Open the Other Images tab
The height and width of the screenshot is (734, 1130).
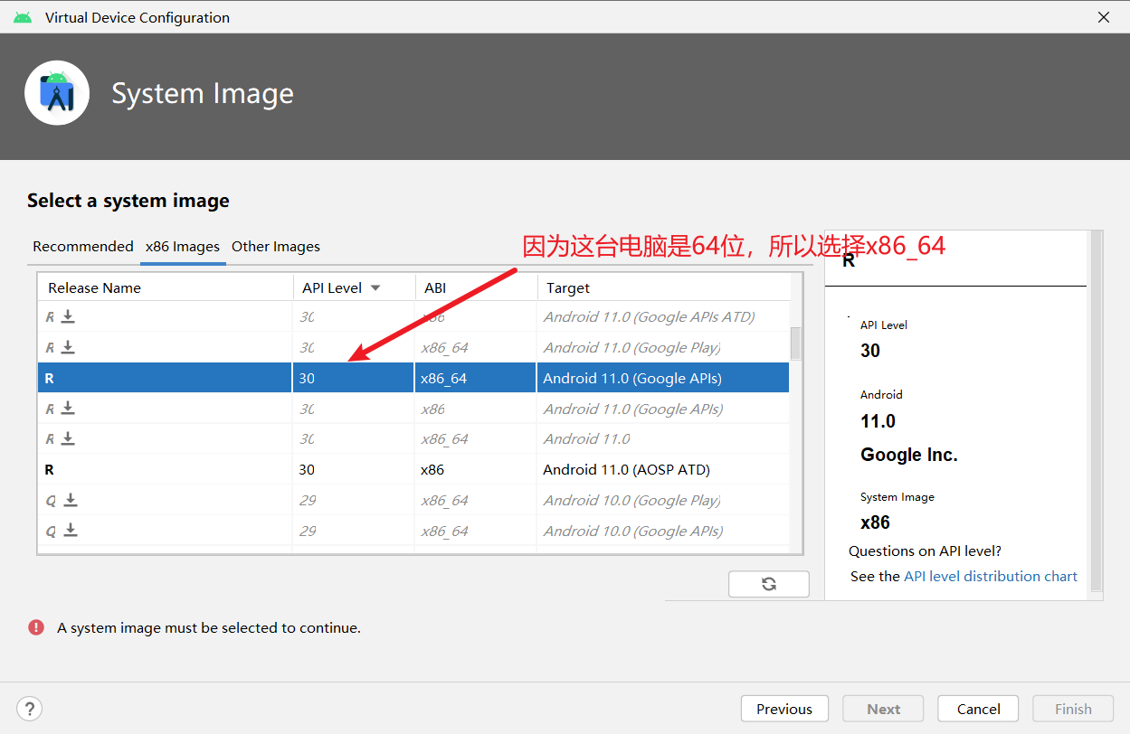tap(276, 246)
